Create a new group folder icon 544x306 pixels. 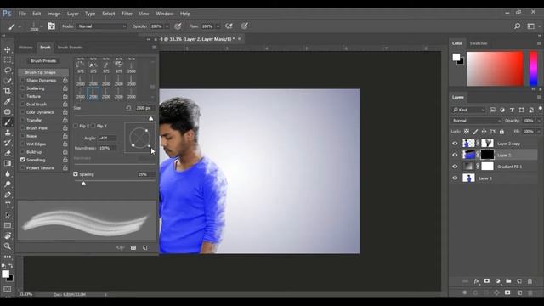coord(508,281)
